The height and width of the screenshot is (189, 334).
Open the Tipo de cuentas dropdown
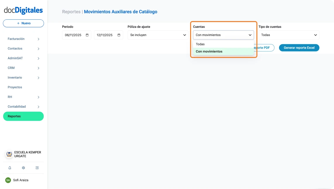click(288, 35)
